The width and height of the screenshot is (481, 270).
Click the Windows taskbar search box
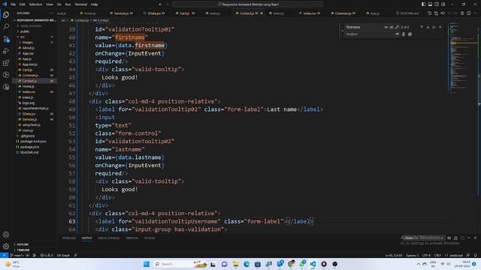coord(180,264)
